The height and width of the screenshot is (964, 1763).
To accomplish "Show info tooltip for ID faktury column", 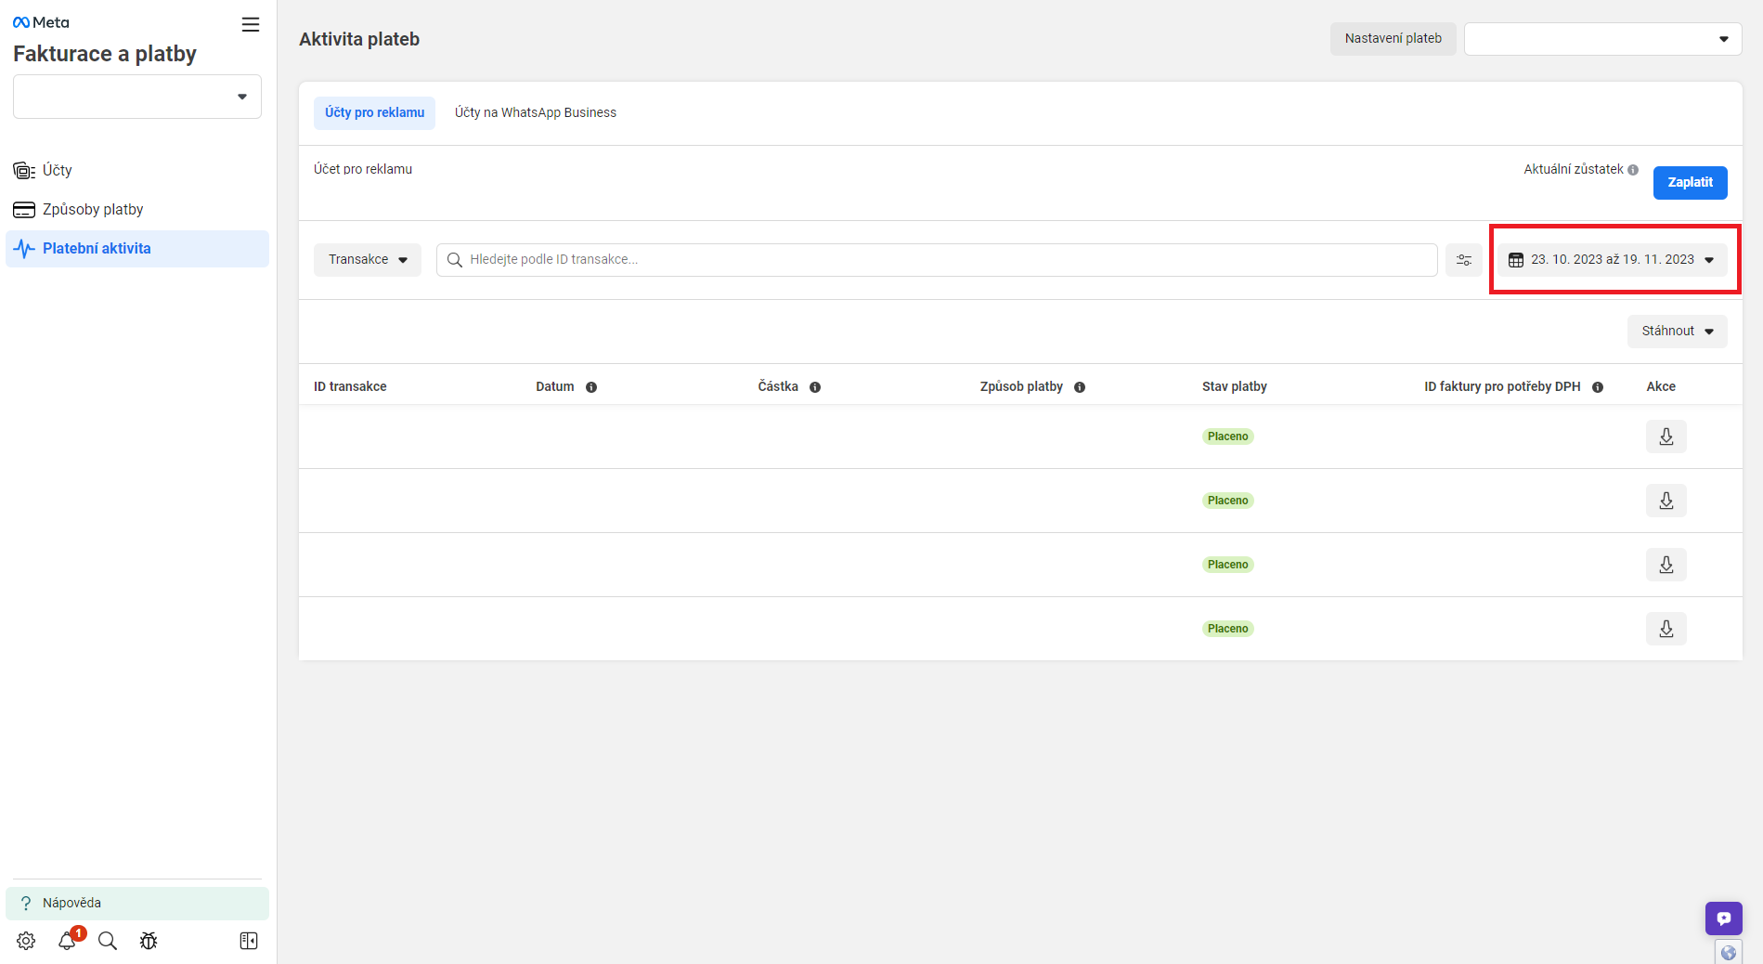I will point(1598,387).
